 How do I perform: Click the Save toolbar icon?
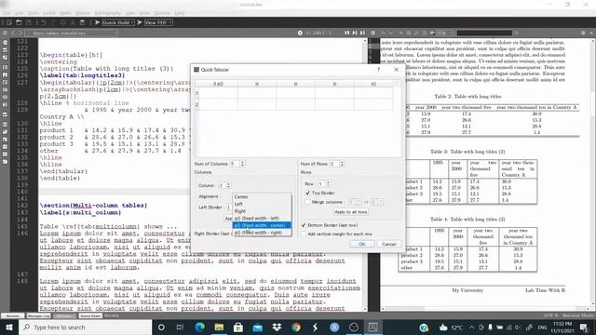click(x=28, y=22)
